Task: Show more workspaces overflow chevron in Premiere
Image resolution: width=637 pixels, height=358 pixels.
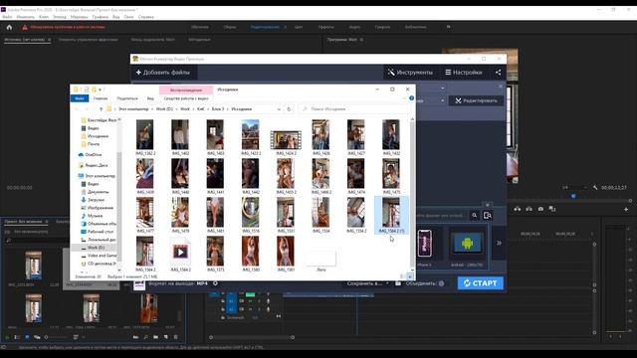Action: coord(449,27)
